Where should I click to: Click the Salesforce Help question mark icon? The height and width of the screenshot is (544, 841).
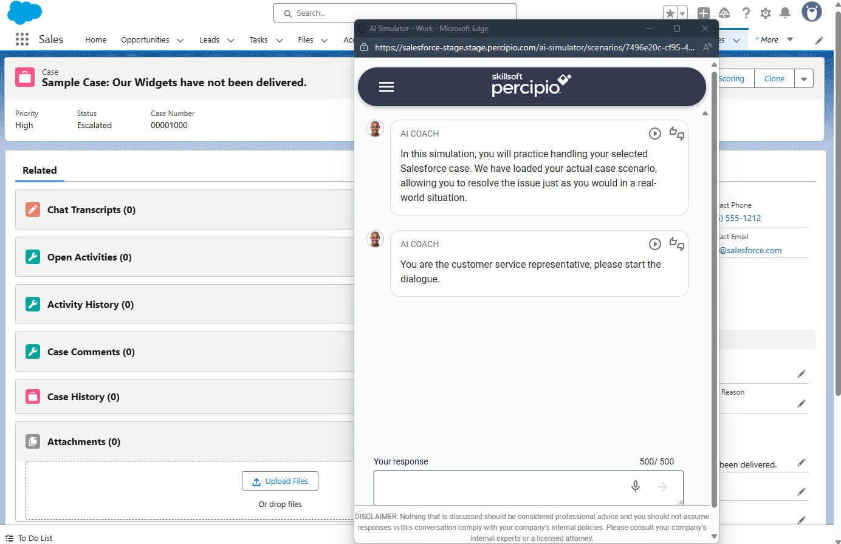[746, 12]
